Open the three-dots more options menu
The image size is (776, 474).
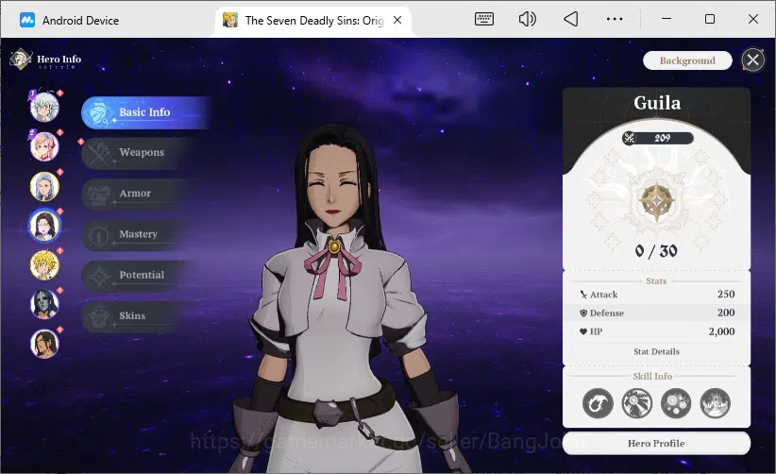[615, 19]
